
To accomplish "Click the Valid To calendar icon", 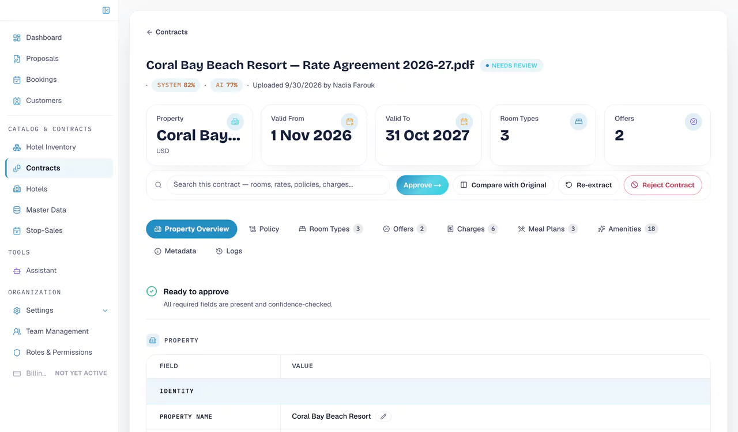I will (x=464, y=122).
